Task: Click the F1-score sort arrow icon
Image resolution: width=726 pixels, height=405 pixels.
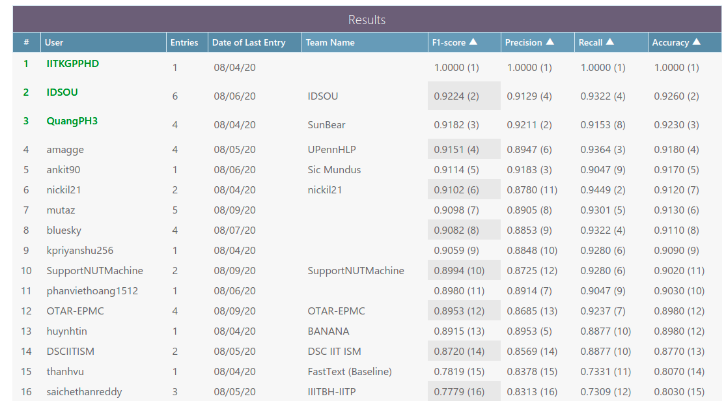Action: (473, 42)
